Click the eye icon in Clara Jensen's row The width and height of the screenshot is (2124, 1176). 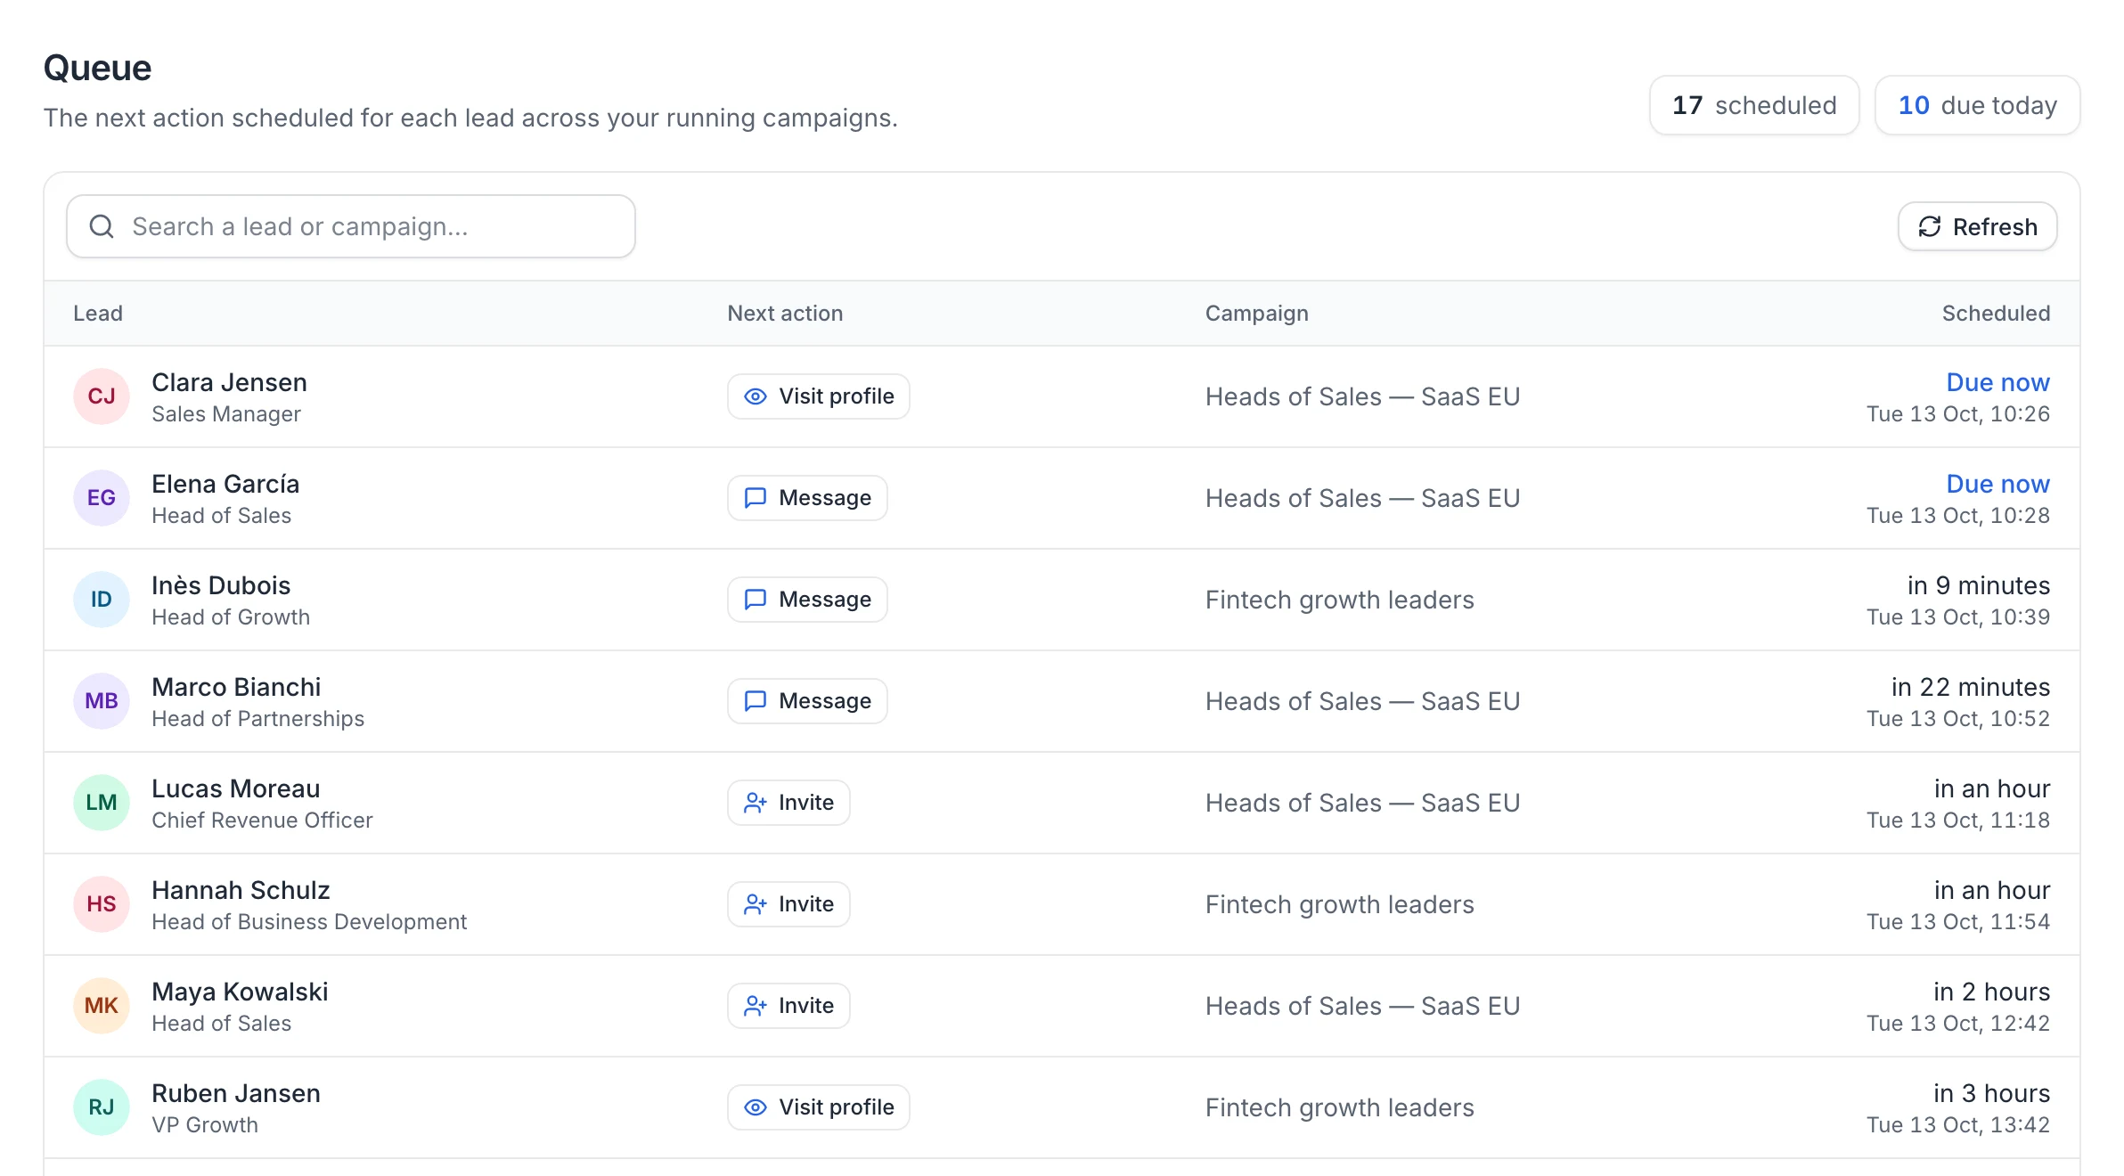click(756, 396)
